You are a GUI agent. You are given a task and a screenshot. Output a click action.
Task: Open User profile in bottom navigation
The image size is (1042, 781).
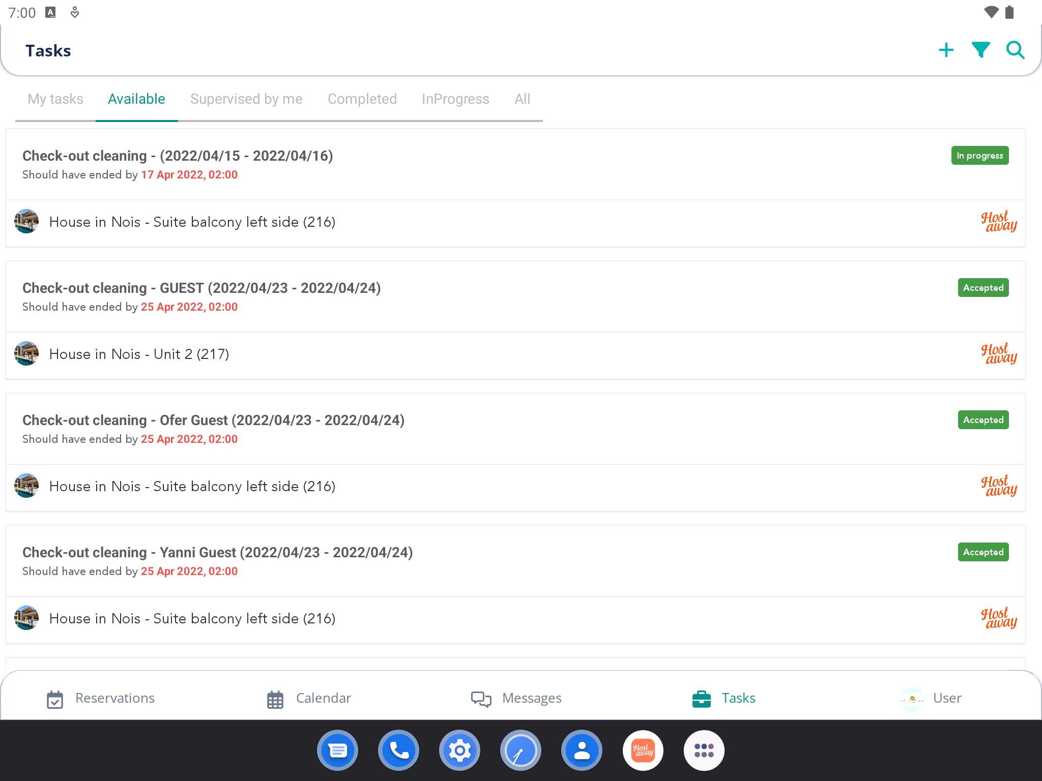click(x=931, y=698)
